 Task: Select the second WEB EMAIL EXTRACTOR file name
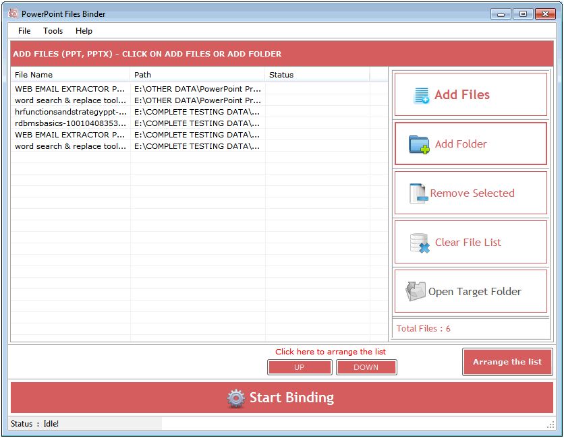coord(70,135)
